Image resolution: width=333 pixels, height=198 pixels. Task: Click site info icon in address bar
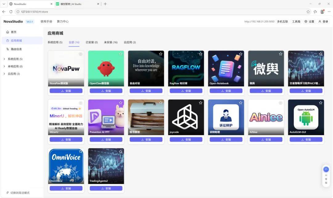pyautogui.click(x=18, y=12)
